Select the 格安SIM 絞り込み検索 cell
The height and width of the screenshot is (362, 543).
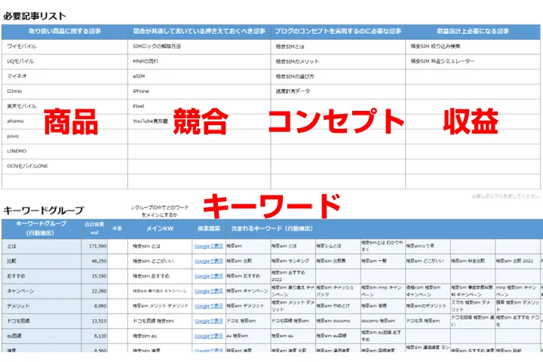pyautogui.click(x=473, y=47)
